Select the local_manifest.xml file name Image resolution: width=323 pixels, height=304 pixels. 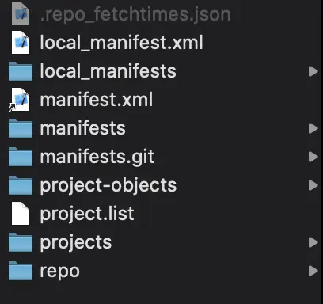coord(121,43)
